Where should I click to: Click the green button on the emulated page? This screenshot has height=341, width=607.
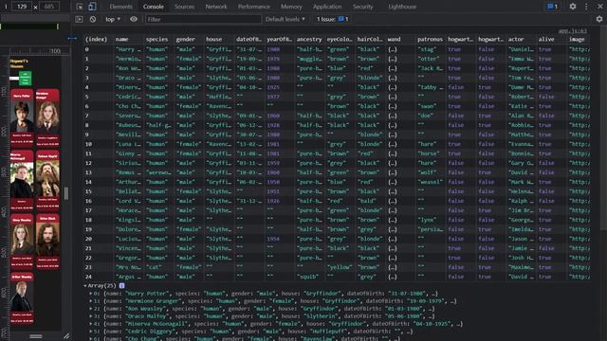pos(26,78)
